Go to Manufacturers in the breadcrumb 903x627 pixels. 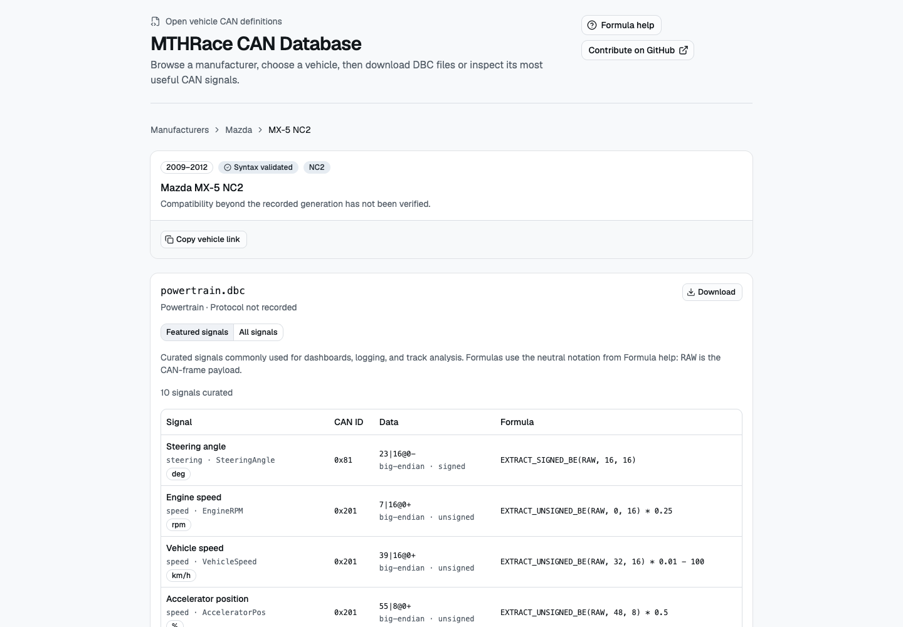click(179, 130)
